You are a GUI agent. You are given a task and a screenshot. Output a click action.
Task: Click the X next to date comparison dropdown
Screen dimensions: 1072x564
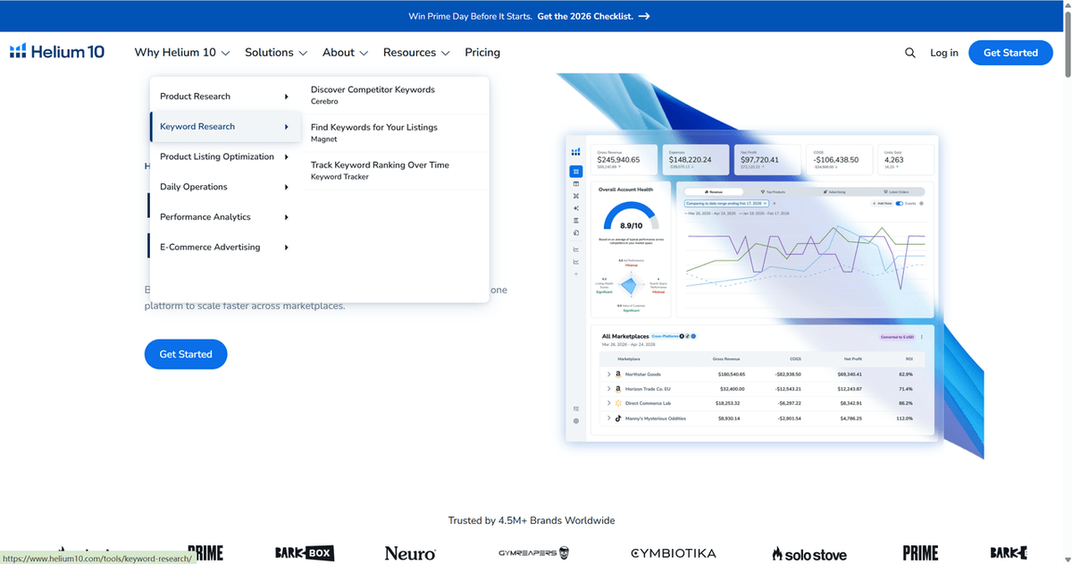pos(774,204)
